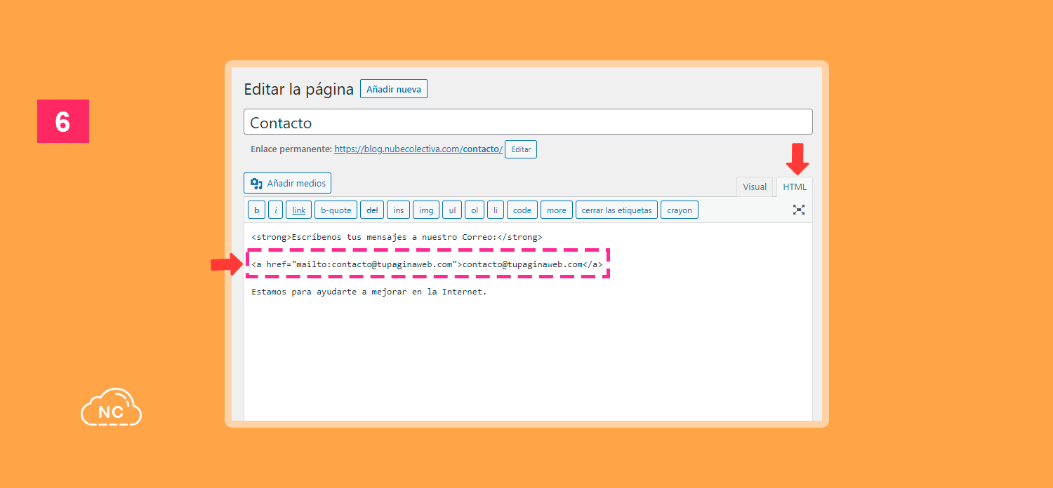Click the Enlace permanente label
1053x488 pixels.
tap(291, 149)
